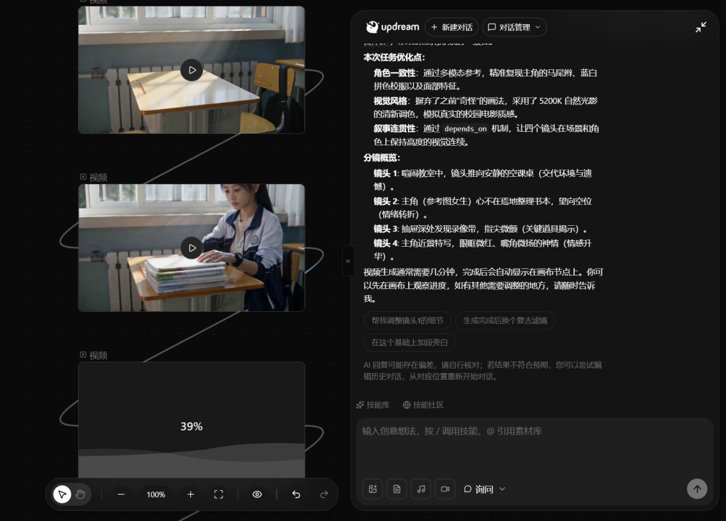Collapse the chat panel with shrink icon
This screenshot has height=521, width=726.
pos(700,28)
